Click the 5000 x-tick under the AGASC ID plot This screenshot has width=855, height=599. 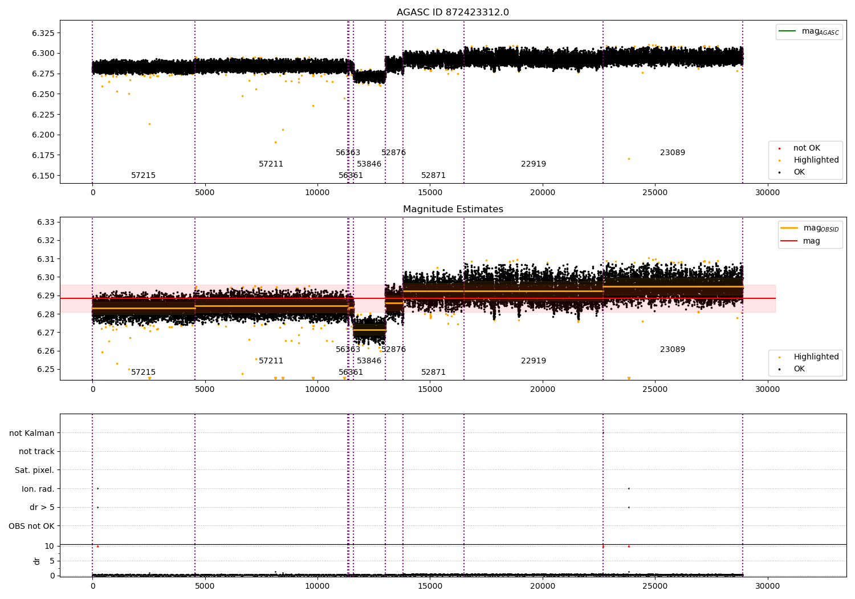205,193
